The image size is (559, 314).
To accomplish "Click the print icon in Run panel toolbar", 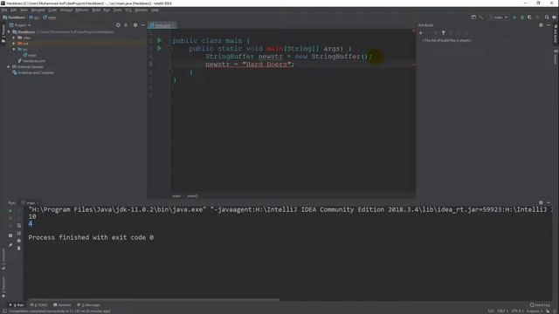I will tap(19, 241).
